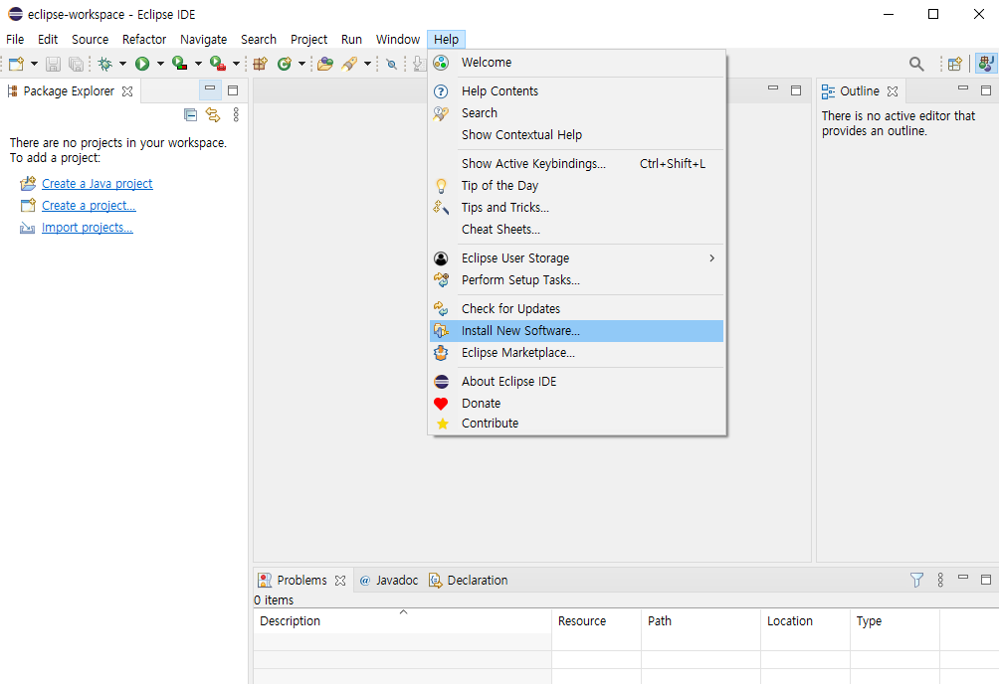Sort by Description column header
The image size is (999, 684).
[x=403, y=621]
